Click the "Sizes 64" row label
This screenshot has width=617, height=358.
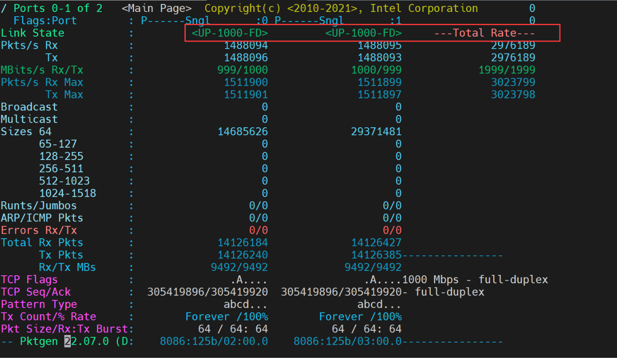pyautogui.click(x=26, y=132)
